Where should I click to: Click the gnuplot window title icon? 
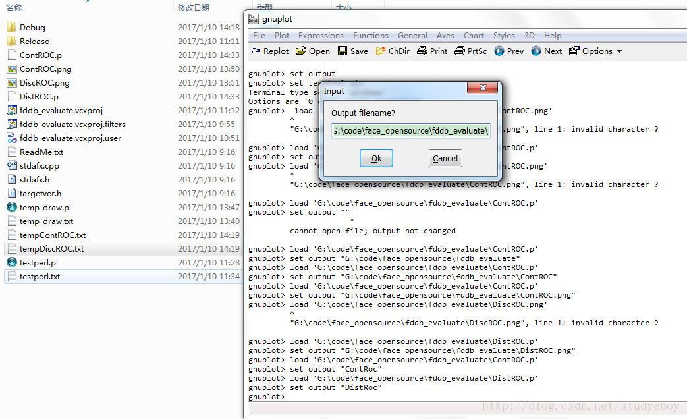(253, 19)
